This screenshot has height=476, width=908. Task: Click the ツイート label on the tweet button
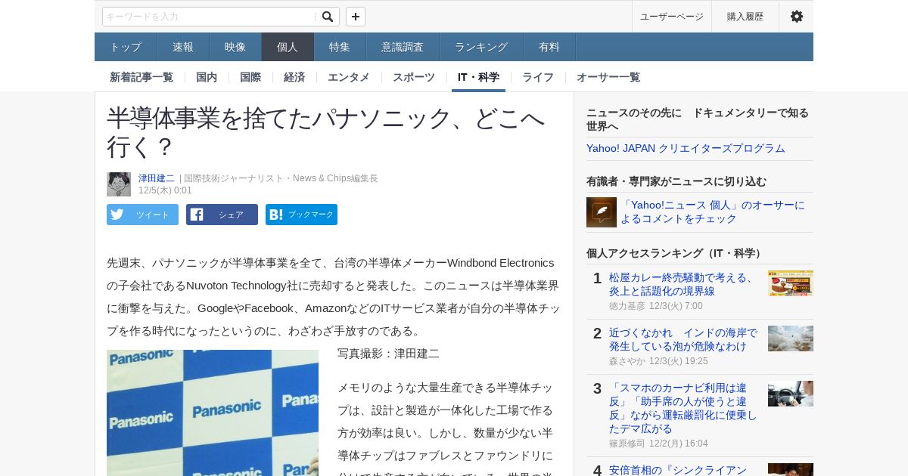153,215
